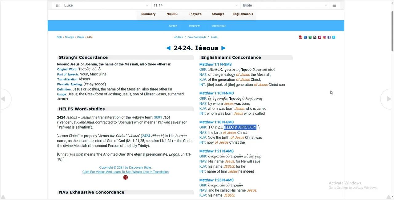Open the Twitter icon link
Screen dimensions: 394x200
pyautogui.click(x=334, y=37)
